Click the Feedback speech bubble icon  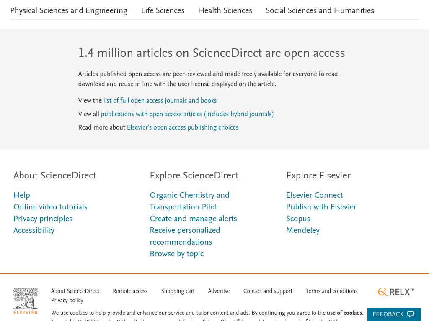(411, 314)
